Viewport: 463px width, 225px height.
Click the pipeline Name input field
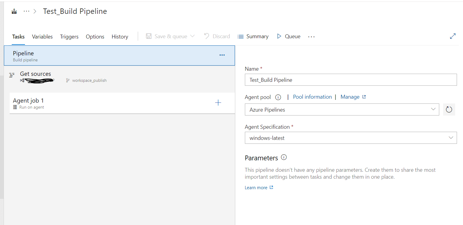point(350,80)
